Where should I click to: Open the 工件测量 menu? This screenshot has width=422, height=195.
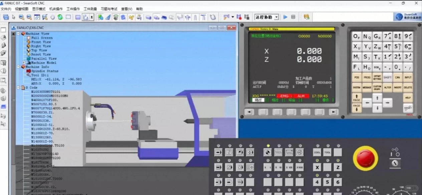pyautogui.click(x=90, y=9)
